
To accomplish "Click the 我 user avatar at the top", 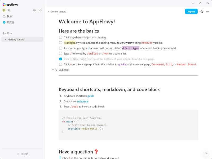I will pyautogui.click(x=4, y=10).
